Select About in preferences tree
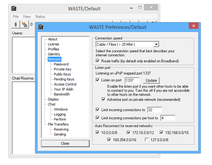Image resolution: width=212 pixels, height=165 pixels. (x=53, y=39)
